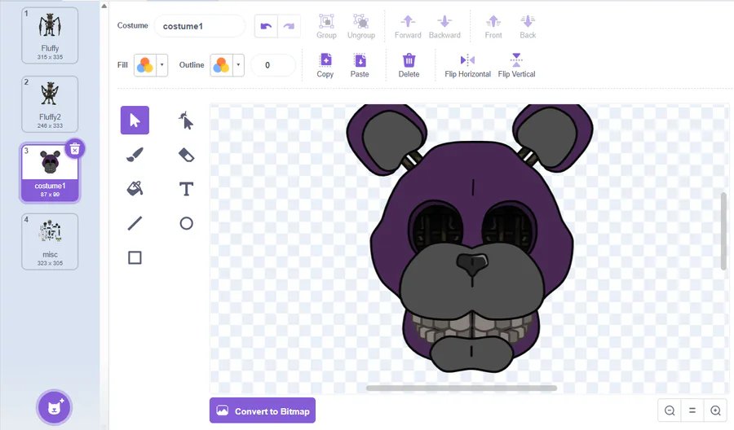Bring selection to Front
This screenshot has width=734, height=430.
[493, 26]
